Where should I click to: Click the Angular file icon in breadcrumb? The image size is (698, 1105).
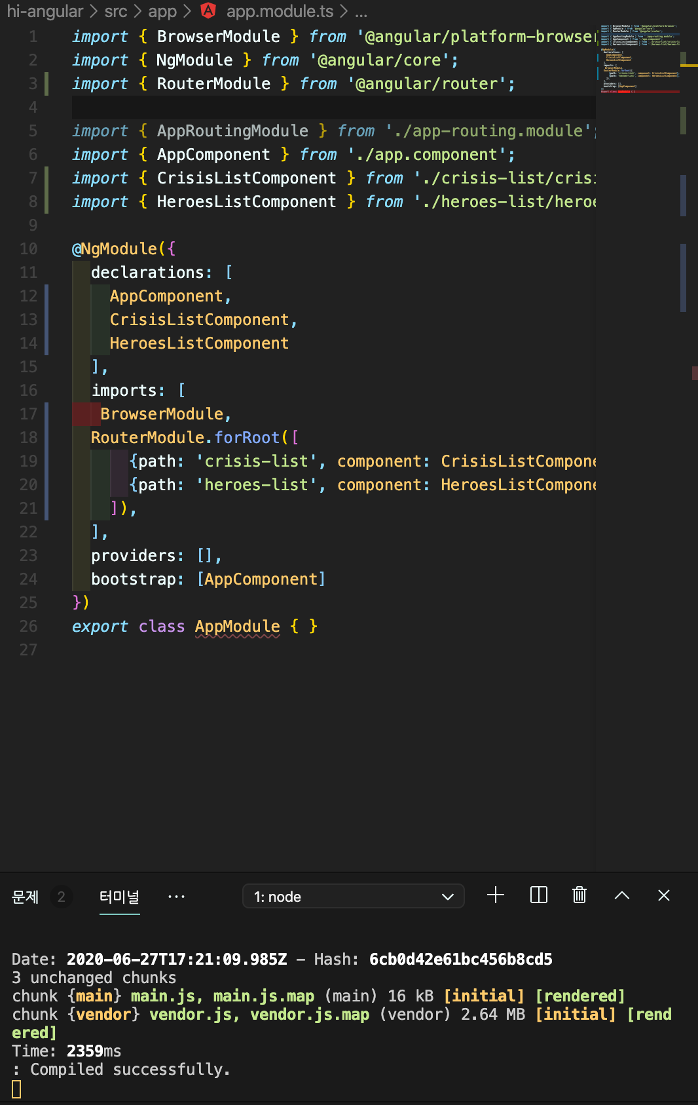point(208,10)
